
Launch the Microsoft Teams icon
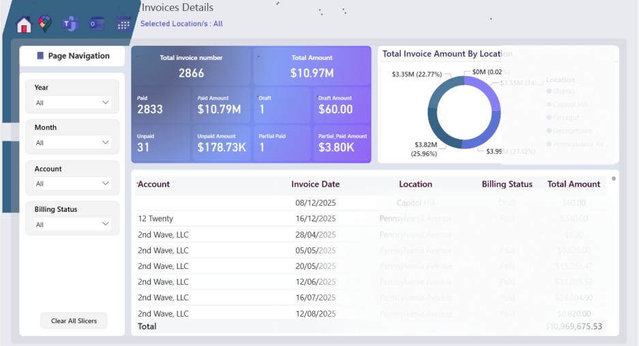click(70, 25)
